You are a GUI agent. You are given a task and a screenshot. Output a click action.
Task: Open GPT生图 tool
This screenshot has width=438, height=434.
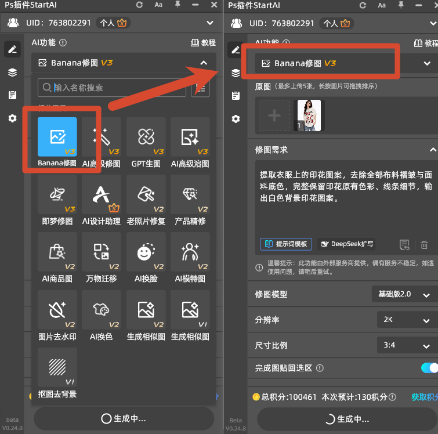click(146, 137)
